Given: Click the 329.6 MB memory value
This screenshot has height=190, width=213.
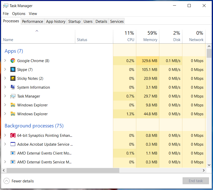Looking at the screenshot, I should coord(149,61).
